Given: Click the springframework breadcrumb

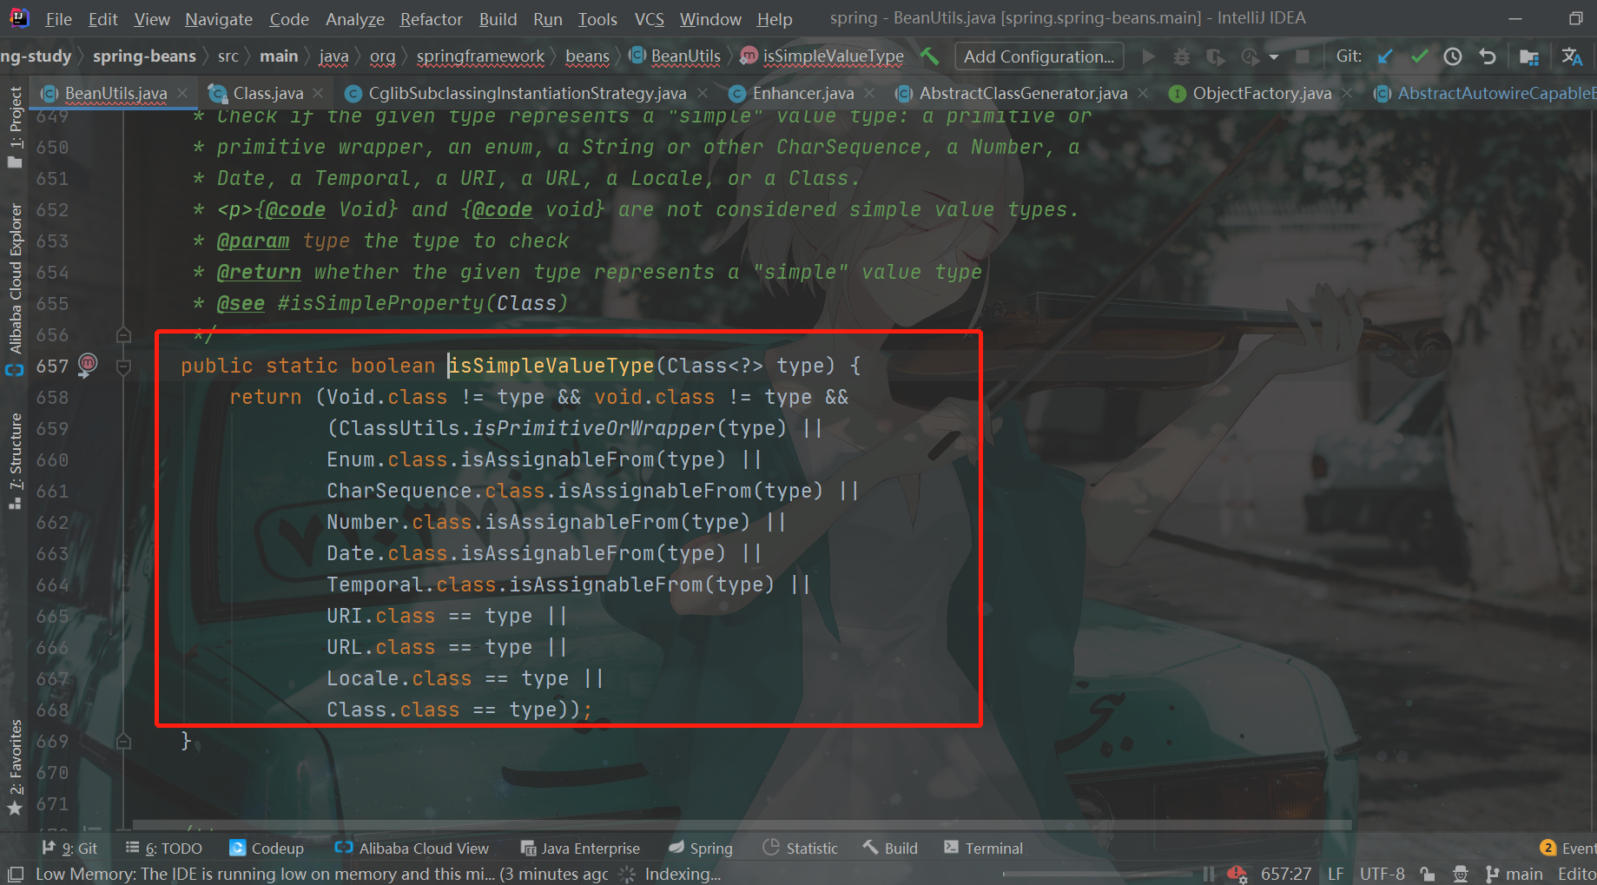Looking at the screenshot, I should 480,56.
